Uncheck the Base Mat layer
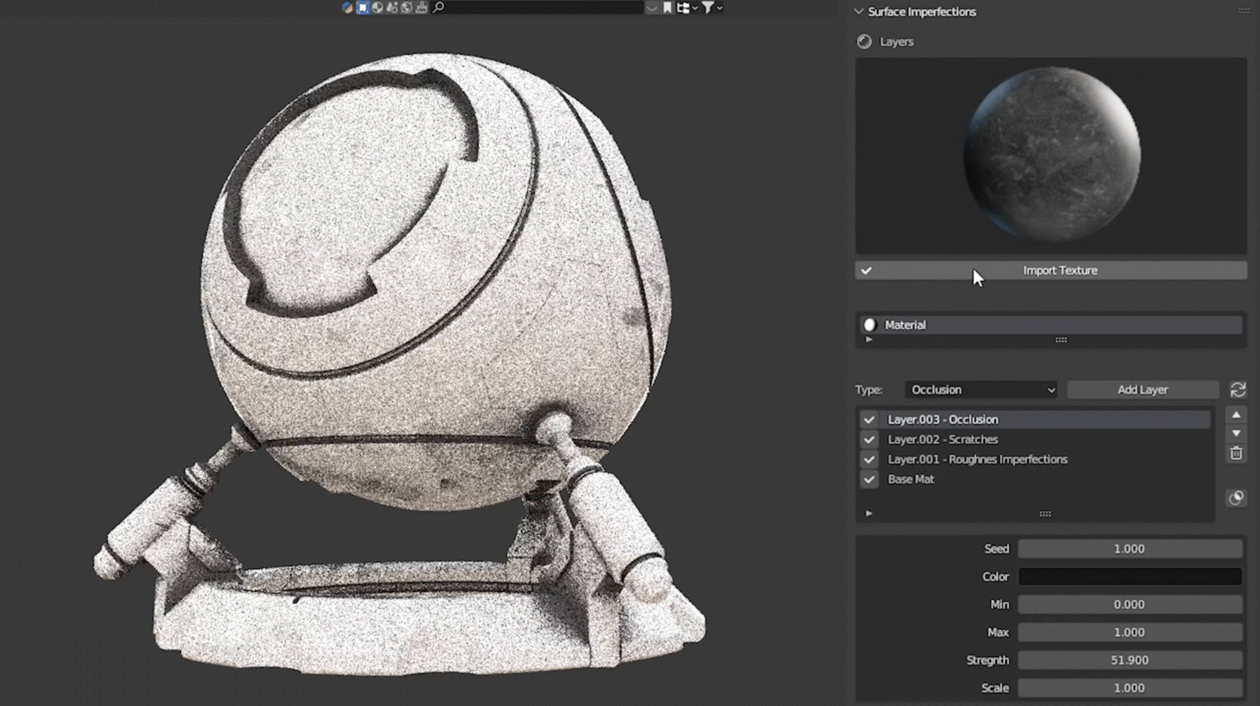This screenshot has width=1260, height=706. click(x=869, y=479)
